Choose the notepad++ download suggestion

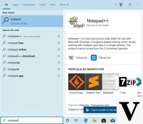pos(32,56)
